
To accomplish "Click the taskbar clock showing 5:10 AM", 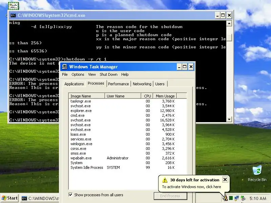I will pos(258,199).
